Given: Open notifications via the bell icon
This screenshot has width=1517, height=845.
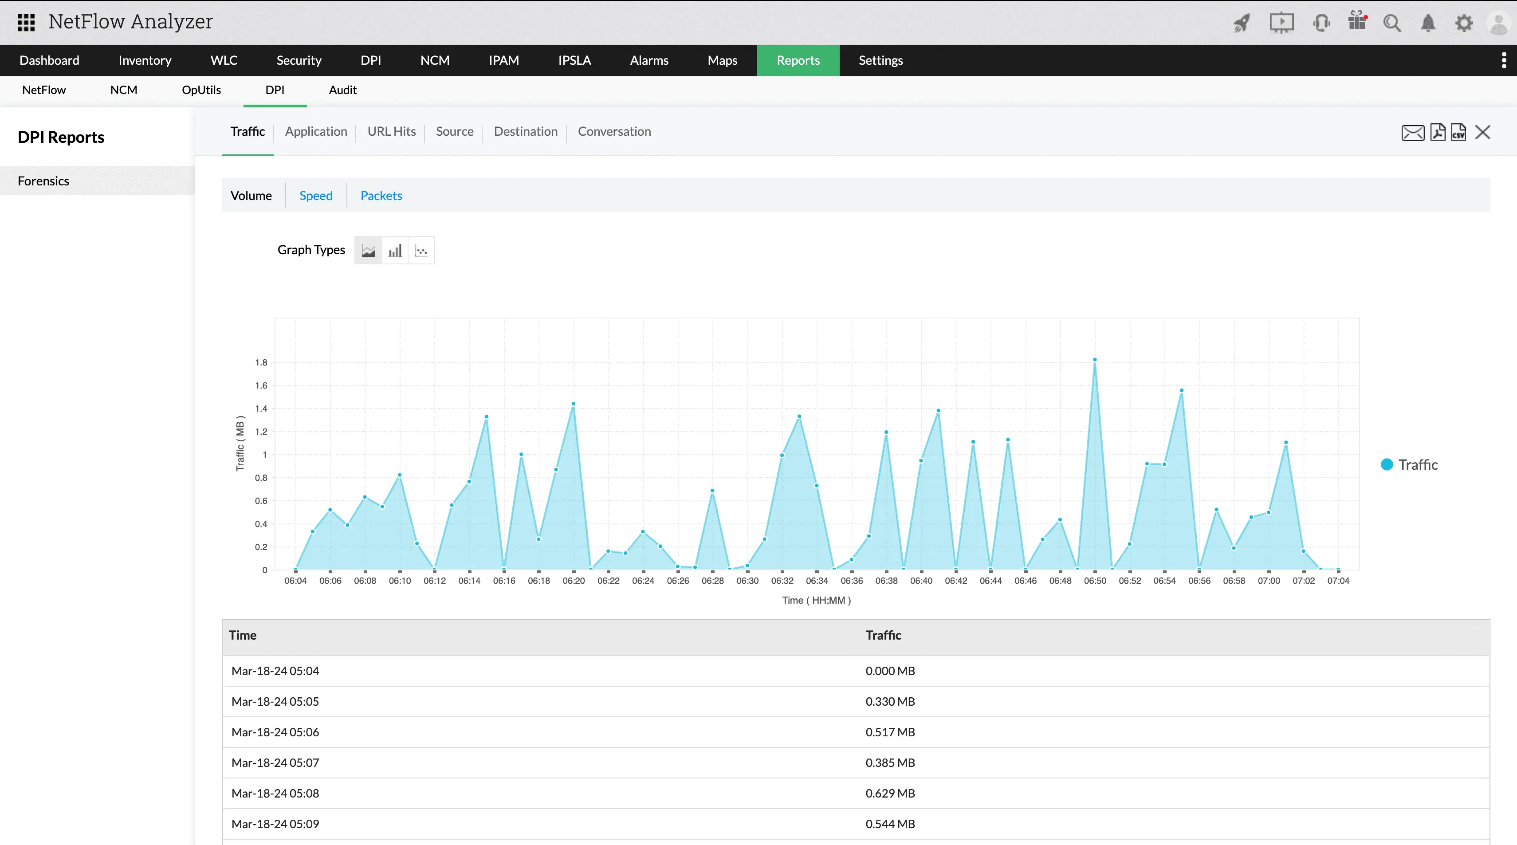Looking at the screenshot, I should pyautogui.click(x=1428, y=22).
